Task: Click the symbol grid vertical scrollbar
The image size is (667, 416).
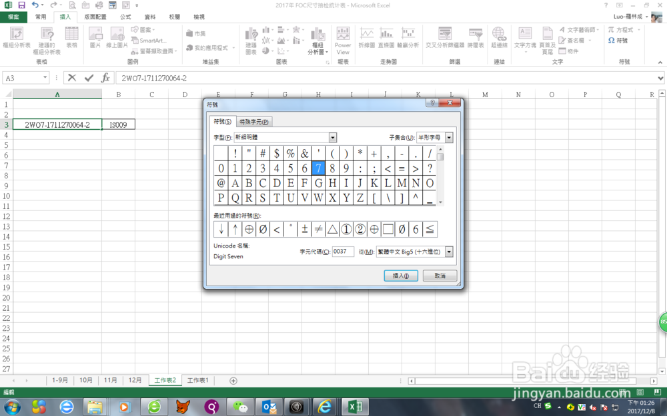Action: [440, 175]
